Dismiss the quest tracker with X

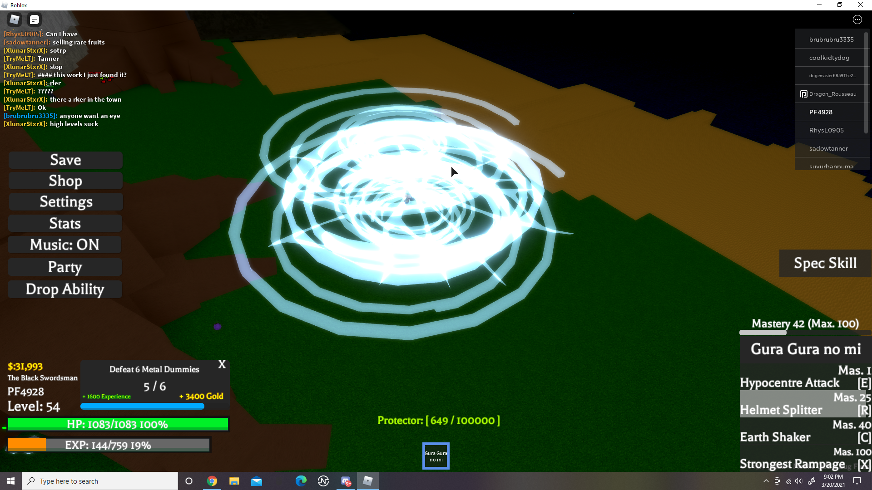[x=222, y=364]
